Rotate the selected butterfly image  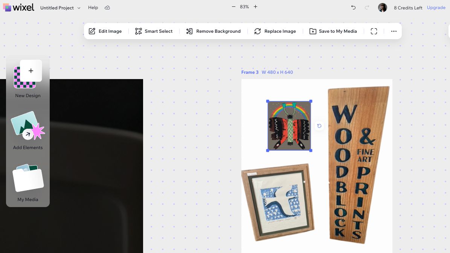tap(319, 126)
